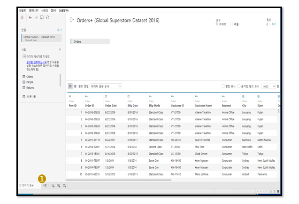The height and width of the screenshot is (204, 299).
Task: Click the Orders sheet table icon
Action: pos(24,77)
